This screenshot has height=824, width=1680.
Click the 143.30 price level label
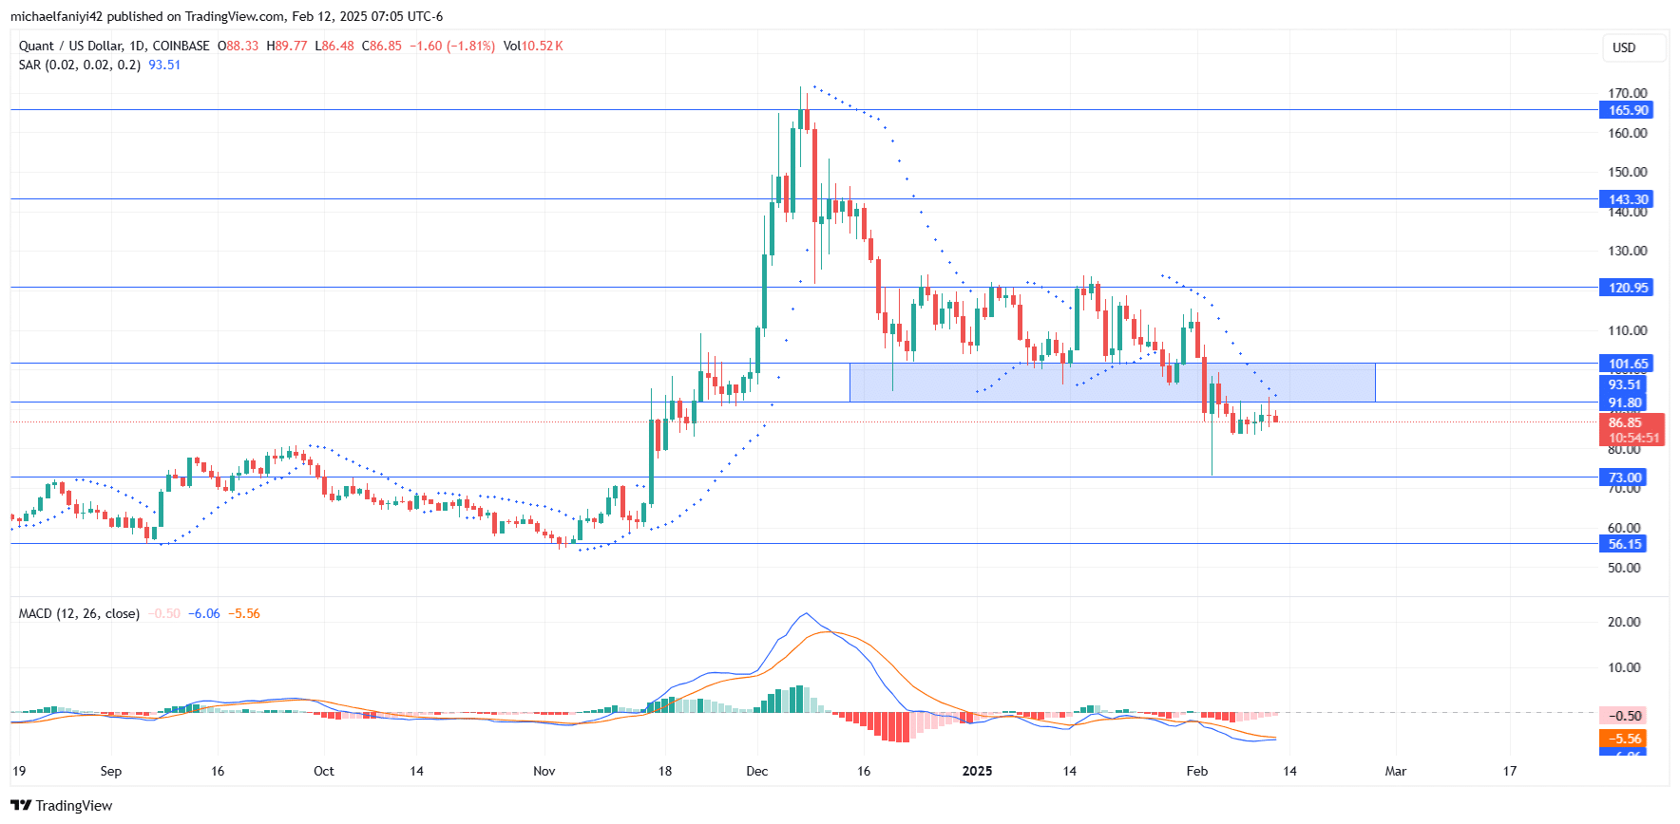point(1628,199)
